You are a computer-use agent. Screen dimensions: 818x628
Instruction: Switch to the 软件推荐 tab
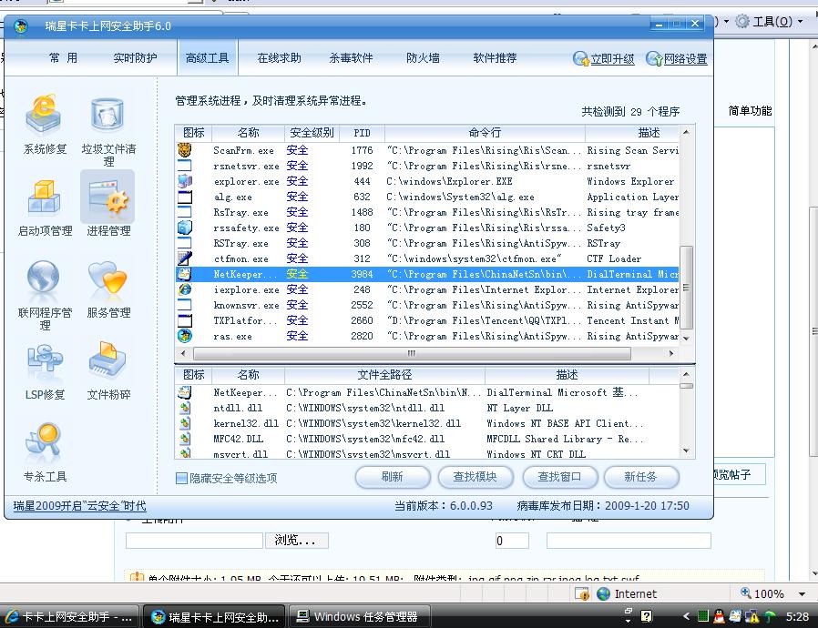495,58
